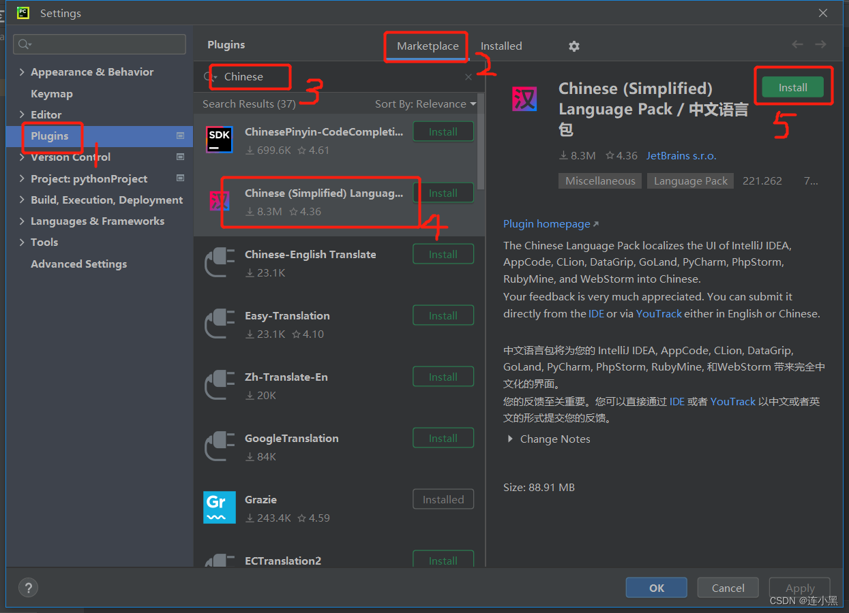This screenshot has height=613, width=849.
Task: Expand the Change Notes section
Action: pos(510,439)
